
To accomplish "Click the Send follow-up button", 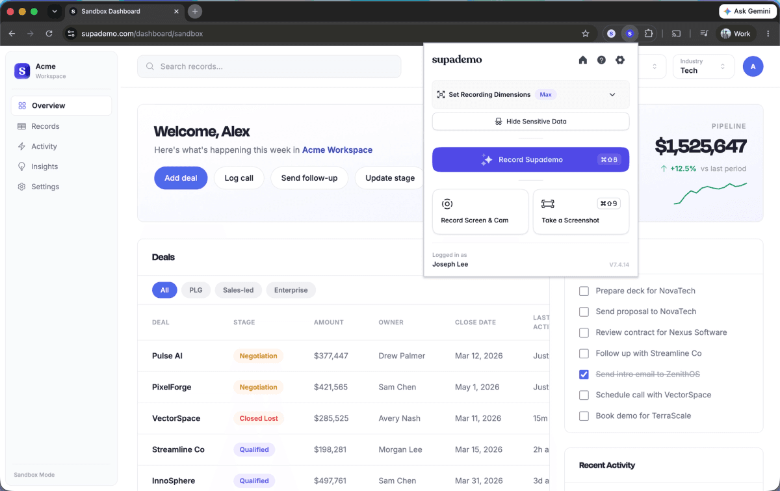I will tap(309, 178).
